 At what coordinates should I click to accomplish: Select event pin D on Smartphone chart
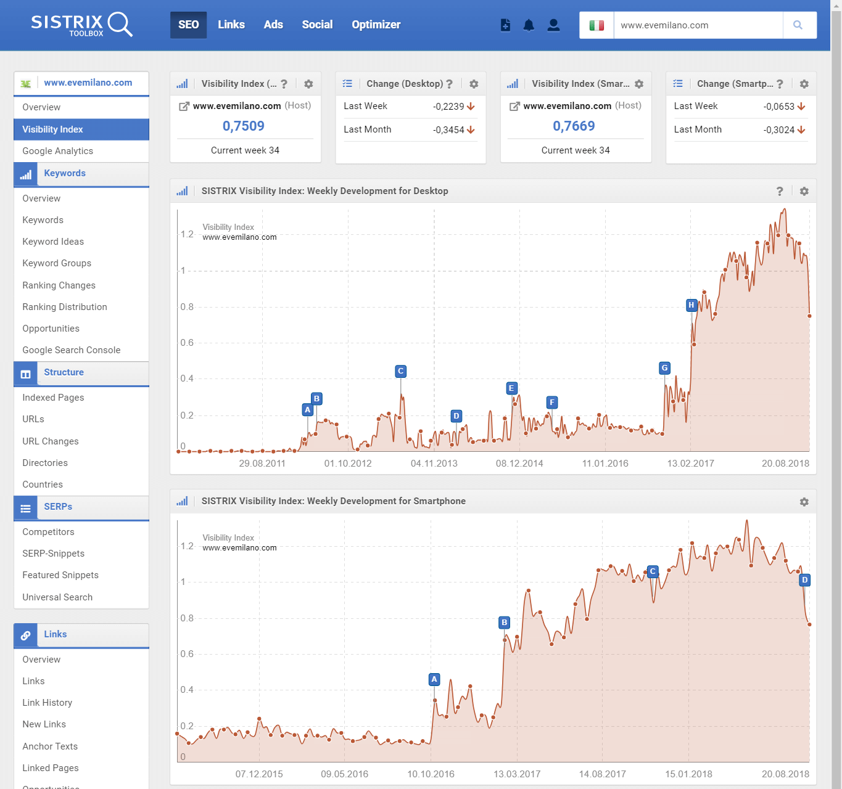[804, 580]
